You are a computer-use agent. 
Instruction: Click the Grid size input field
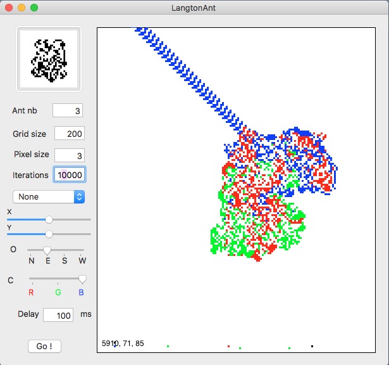[x=70, y=133]
